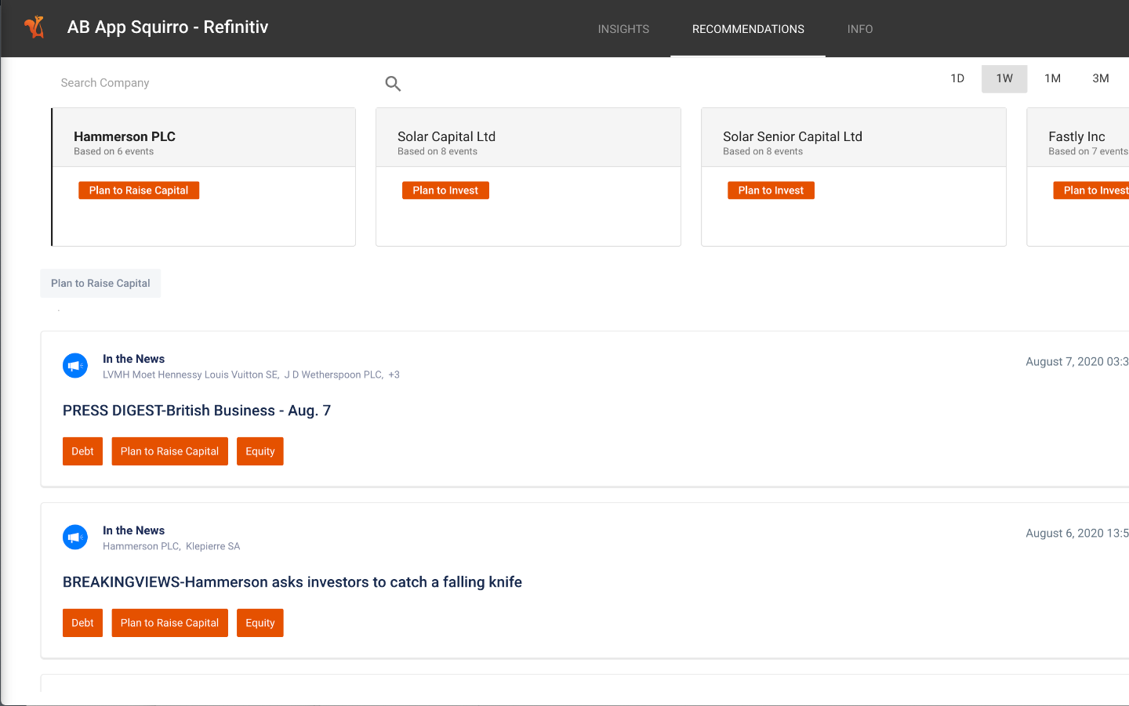This screenshot has width=1129, height=706.
Task: Click 'Based on 8 events' under Solar Senior Capital
Action: pos(763,152)
